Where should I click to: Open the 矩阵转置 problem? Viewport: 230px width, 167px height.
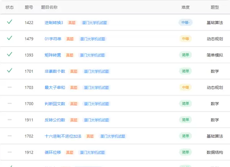tap(53, 55)
